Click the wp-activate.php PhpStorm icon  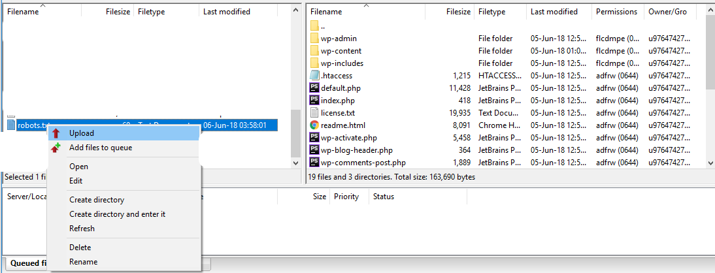(314, 137)
